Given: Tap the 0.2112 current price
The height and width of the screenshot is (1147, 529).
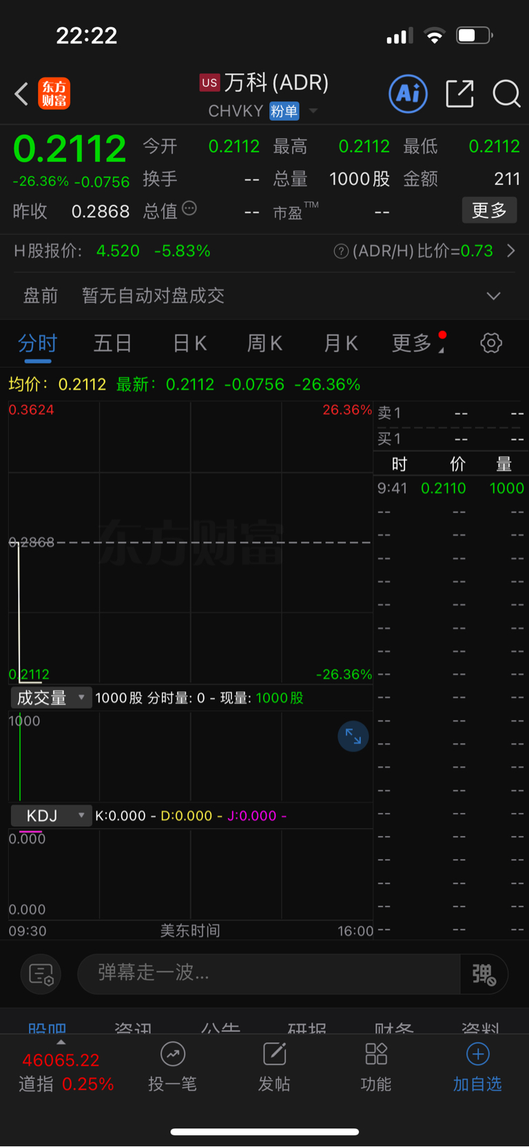Looking at the screenshot, I should tap(70, 148).
